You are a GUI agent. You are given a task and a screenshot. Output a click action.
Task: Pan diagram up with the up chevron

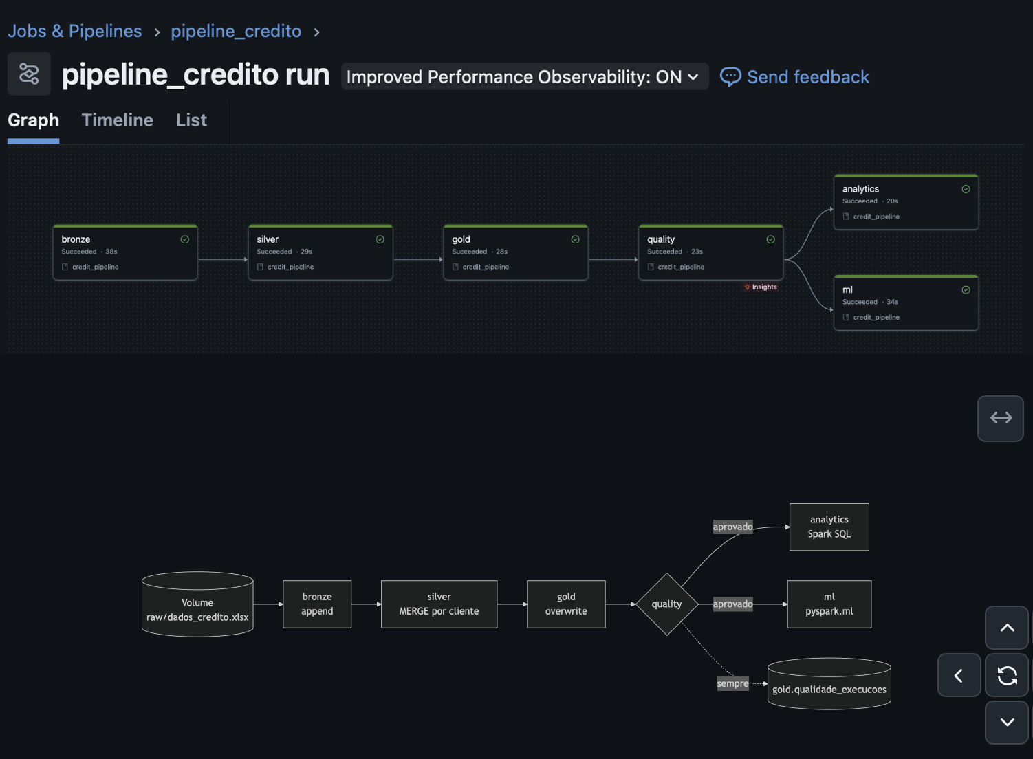(x=1008, y=628)
